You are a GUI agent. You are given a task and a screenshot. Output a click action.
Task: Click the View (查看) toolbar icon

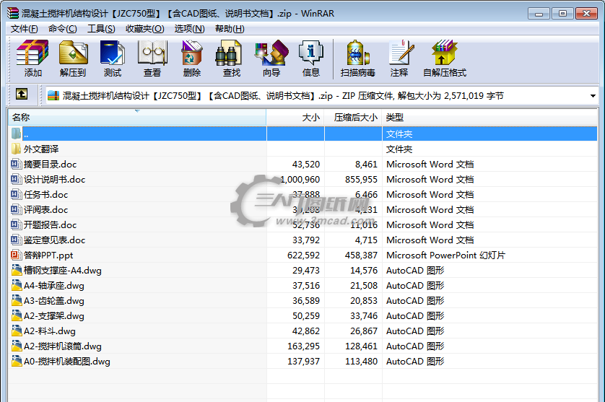pos(152,53)
